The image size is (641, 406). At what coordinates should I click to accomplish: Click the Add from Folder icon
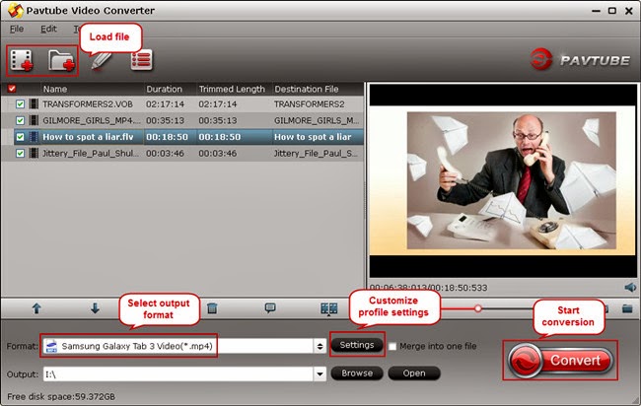[x=61, y=60]
